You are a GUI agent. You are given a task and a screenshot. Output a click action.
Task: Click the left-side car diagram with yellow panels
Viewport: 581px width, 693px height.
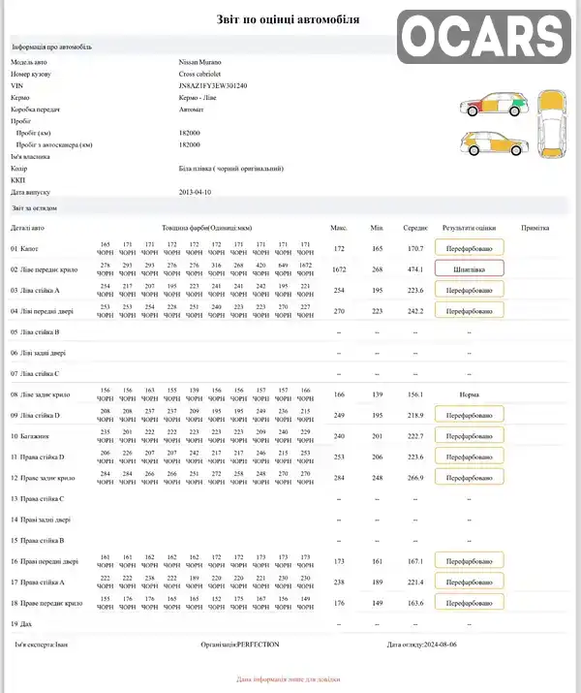point(494,143)
